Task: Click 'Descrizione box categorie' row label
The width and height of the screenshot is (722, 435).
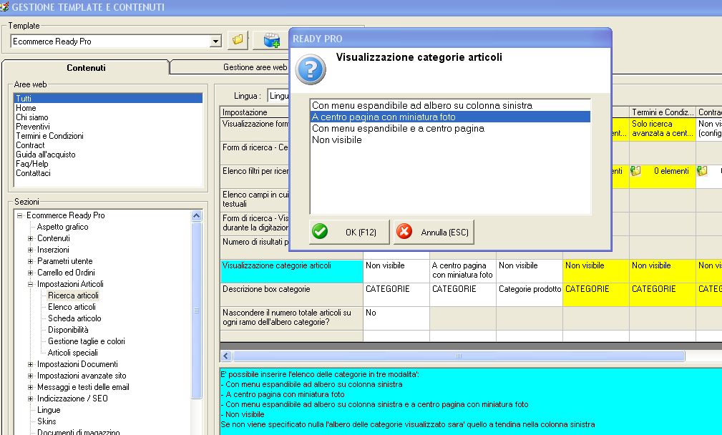Action: click(x=292, y=295)
